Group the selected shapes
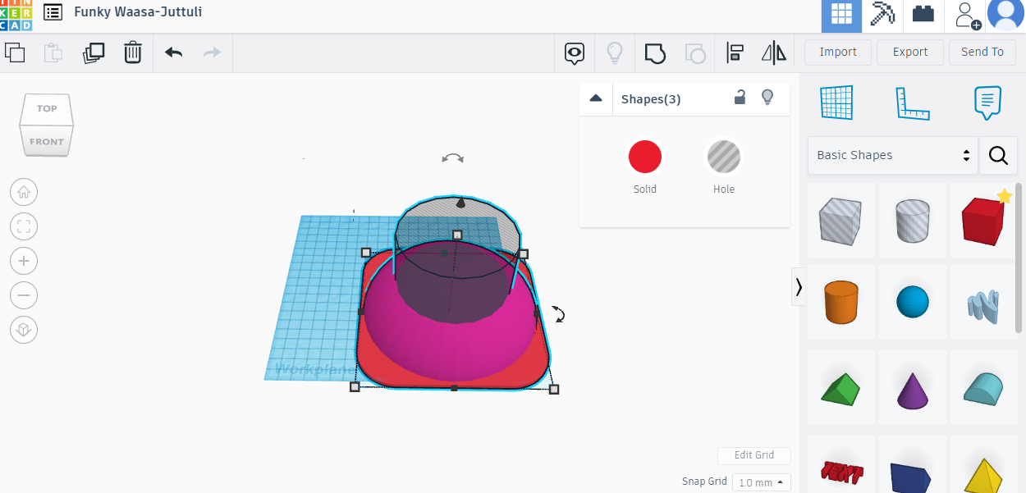 654,54
